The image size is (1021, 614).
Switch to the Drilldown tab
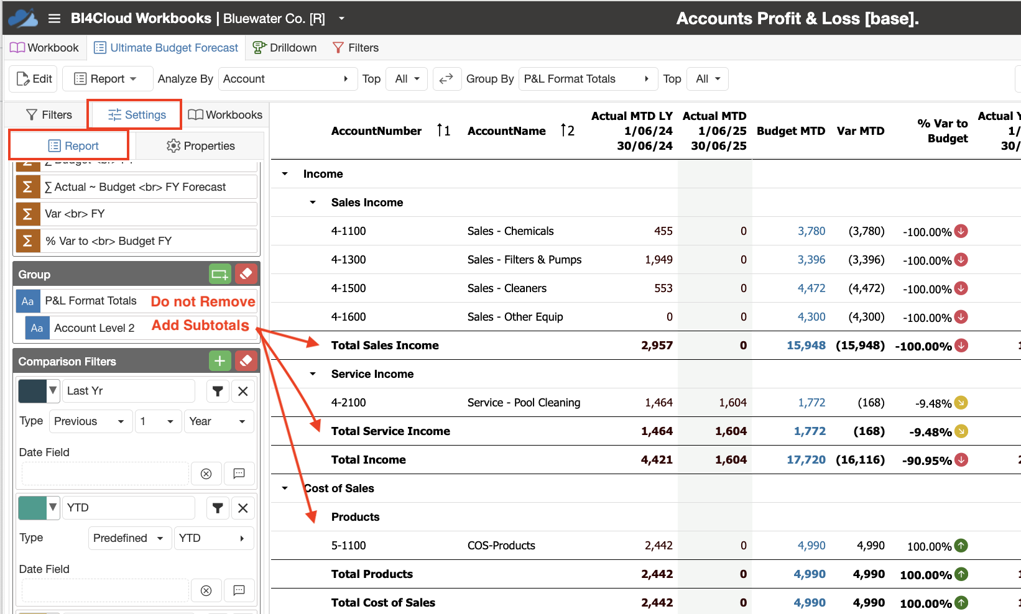pos(285,48)
